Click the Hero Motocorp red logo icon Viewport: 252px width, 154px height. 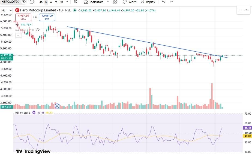tap(17, 10)
